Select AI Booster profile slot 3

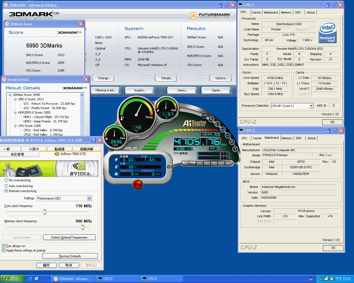click(x=221, y=163)
